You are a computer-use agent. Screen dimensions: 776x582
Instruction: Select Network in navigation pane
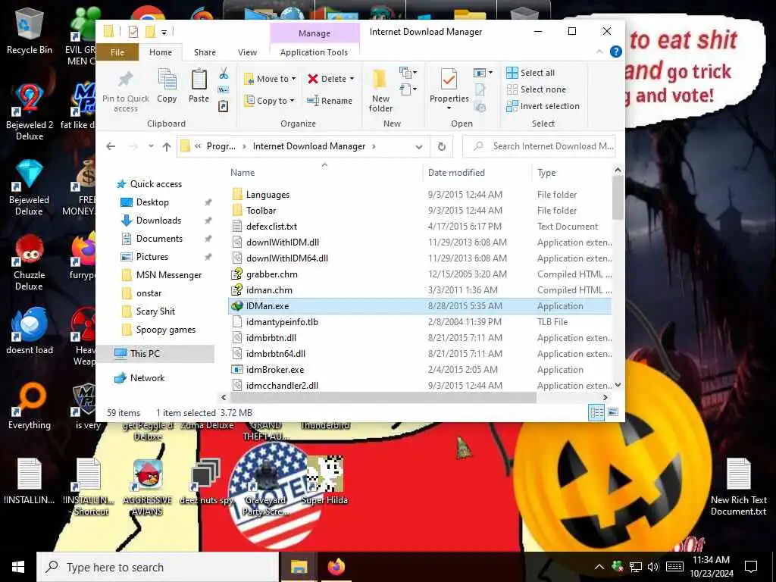pos(147,378)
